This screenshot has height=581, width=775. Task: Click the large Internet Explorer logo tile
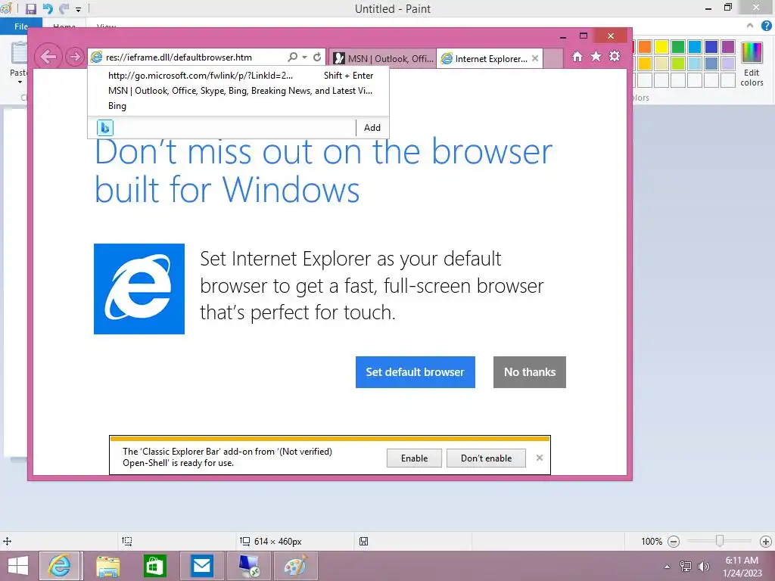click(x=139, y=289)
